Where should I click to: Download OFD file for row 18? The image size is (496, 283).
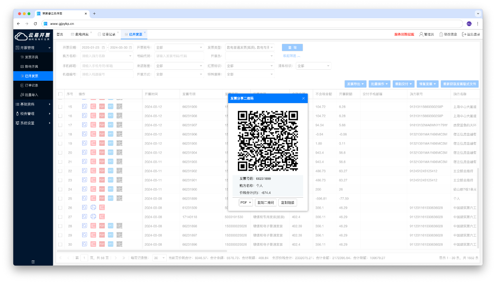tap(110, 134)
